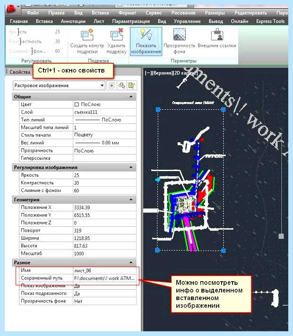Click the Гиперссылка property row
Screen dimensions: 293x336
click(78, 158)
